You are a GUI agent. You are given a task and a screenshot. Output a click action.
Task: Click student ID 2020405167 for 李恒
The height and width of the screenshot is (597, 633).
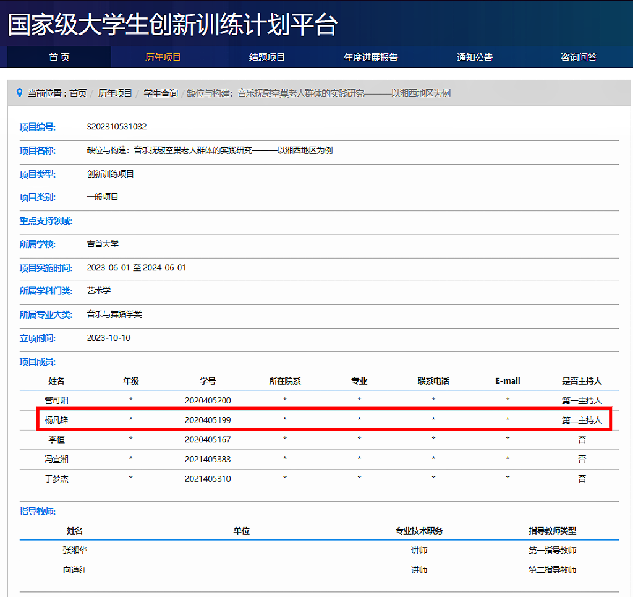[208, 440]
